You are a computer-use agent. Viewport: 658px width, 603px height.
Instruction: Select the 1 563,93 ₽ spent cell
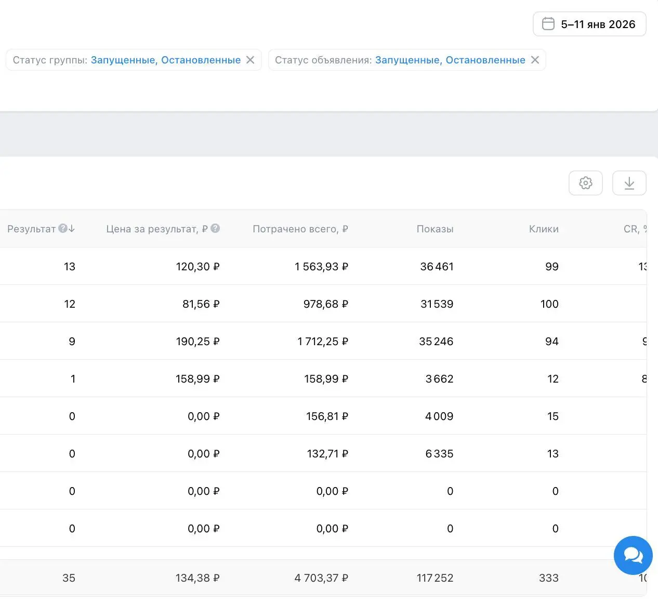[321, 267]
